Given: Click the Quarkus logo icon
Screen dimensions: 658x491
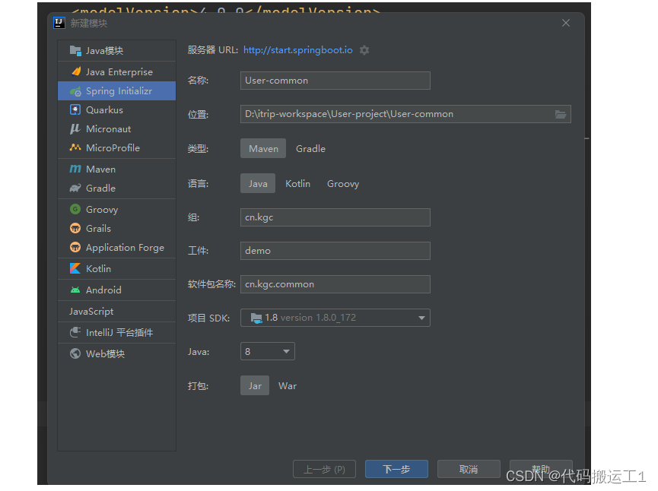Looking at the screenshot, I should [x=75, y=110].
